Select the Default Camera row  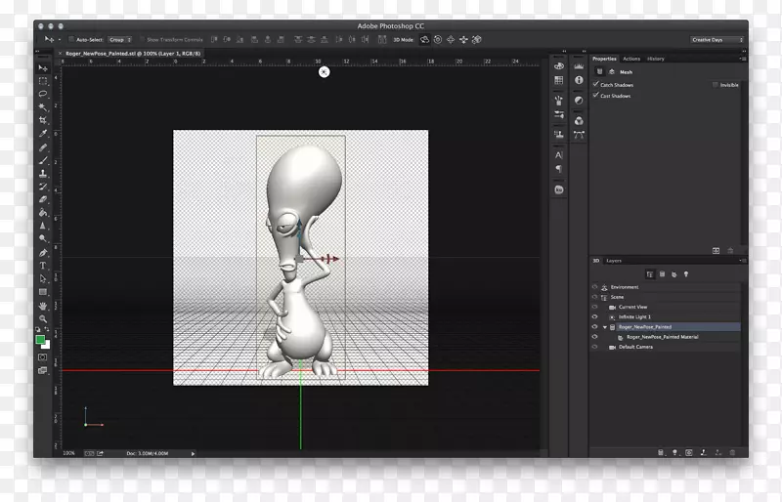point(665,347)
